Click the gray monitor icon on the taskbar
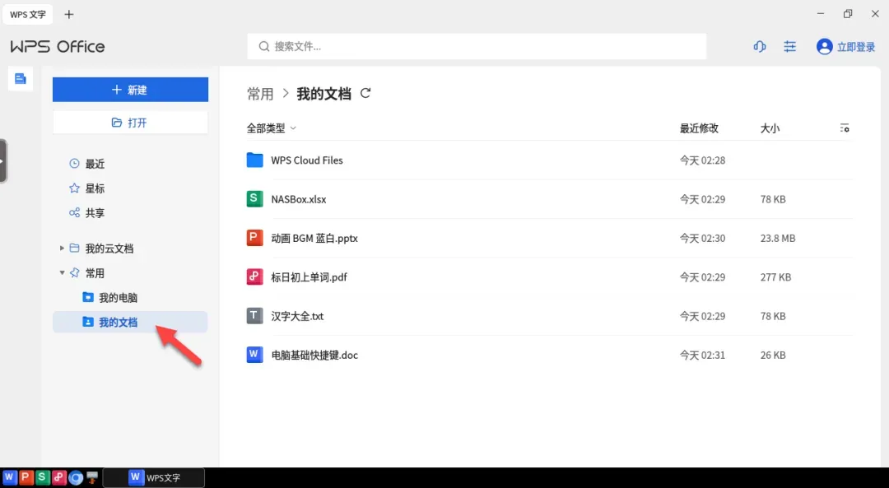The image size is (889, 488). pos(92,478)
